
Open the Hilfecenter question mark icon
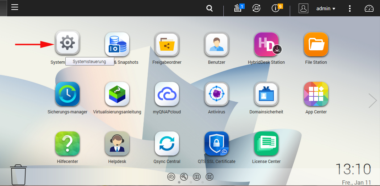(x=67, y=143)
